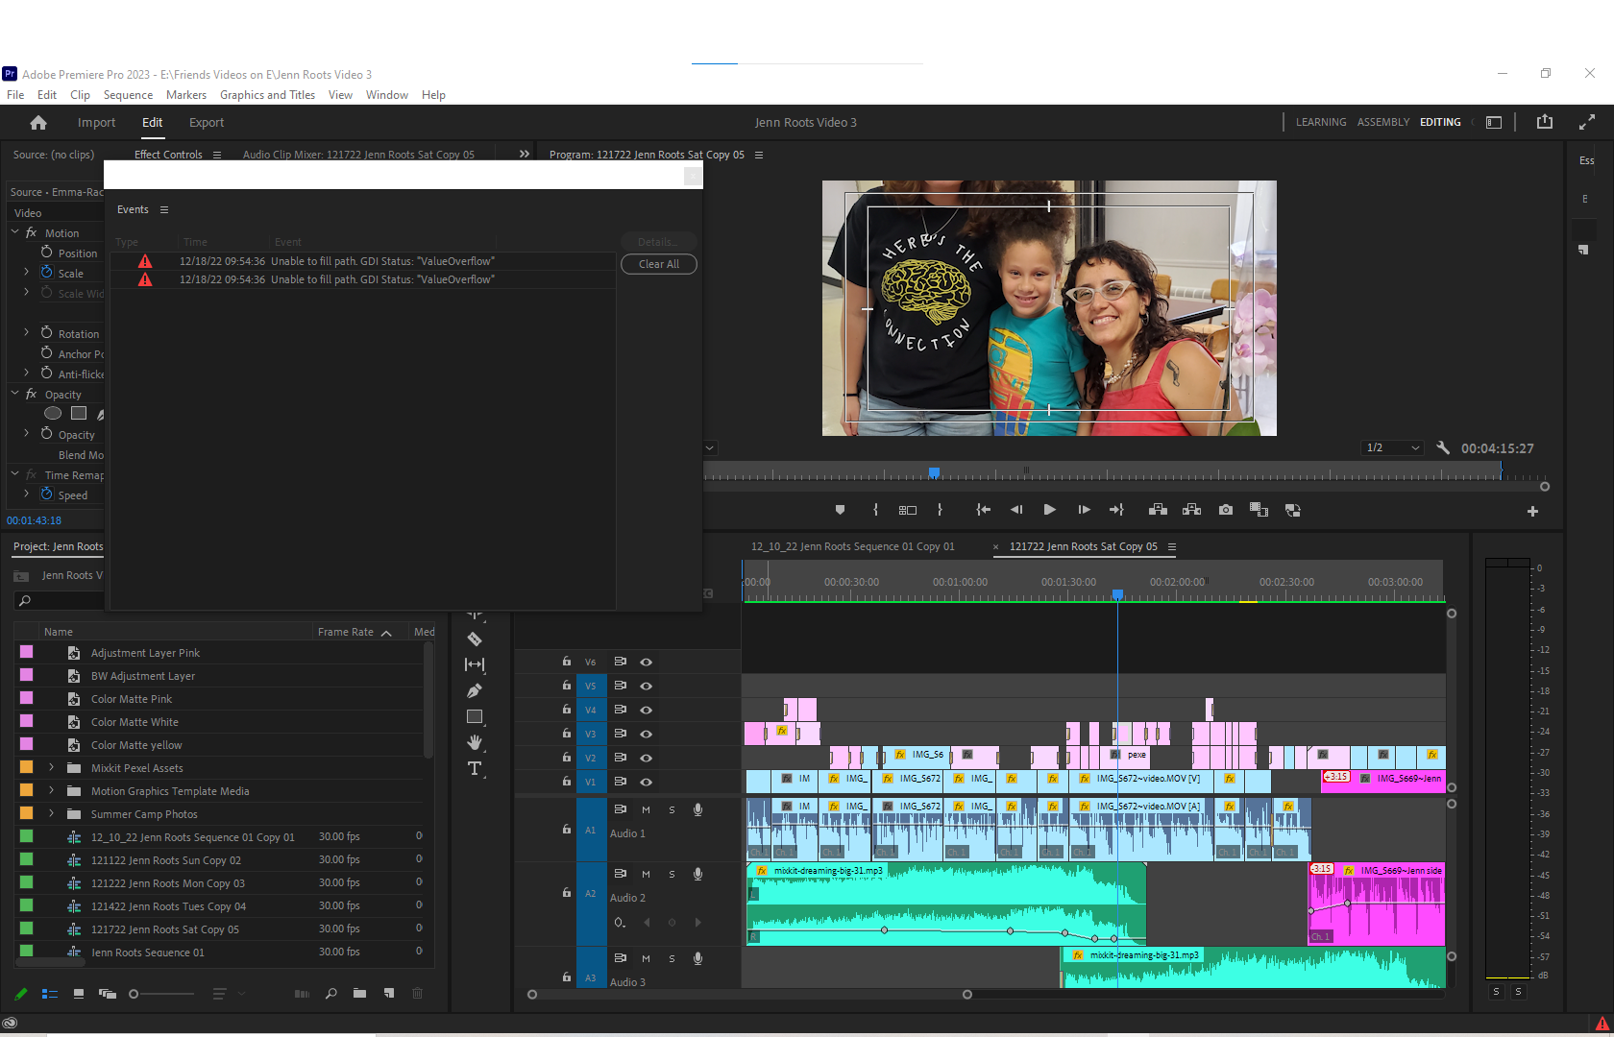
Task: Click the Lift button
Action: [1158, 510]
